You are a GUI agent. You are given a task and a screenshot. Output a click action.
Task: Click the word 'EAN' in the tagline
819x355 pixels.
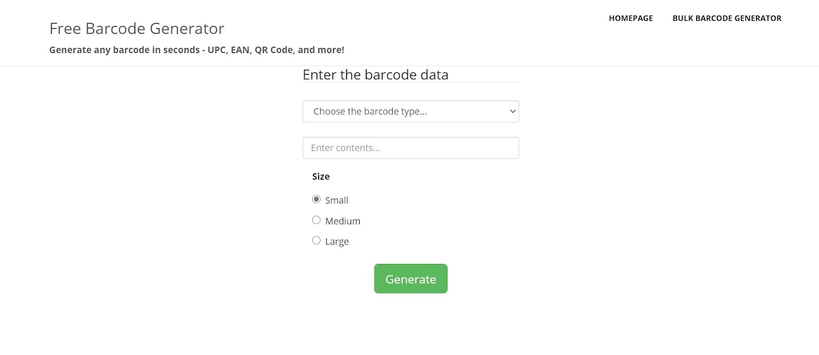click(239, 50)
